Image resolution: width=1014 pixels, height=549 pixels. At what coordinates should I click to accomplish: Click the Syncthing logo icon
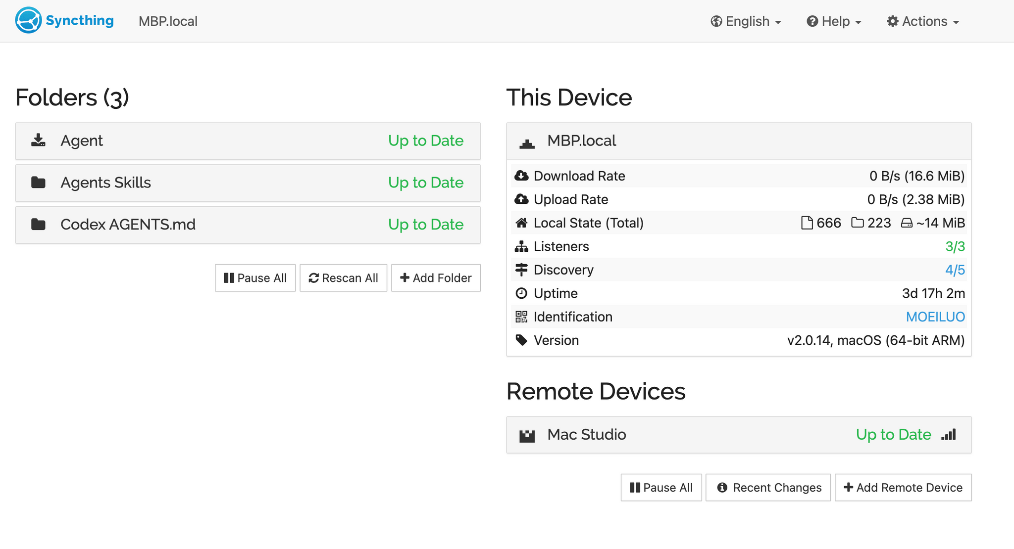point(28,20)
